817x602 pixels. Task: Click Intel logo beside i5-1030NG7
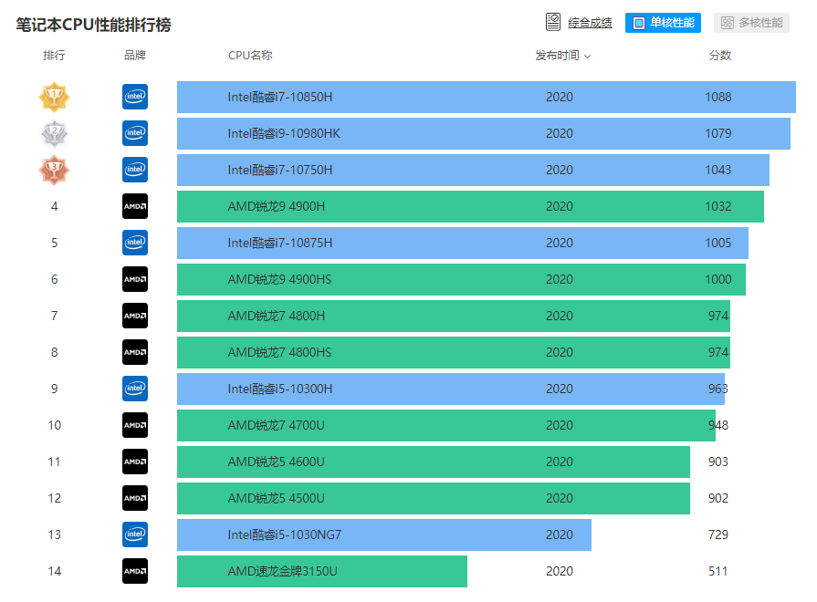135,535
